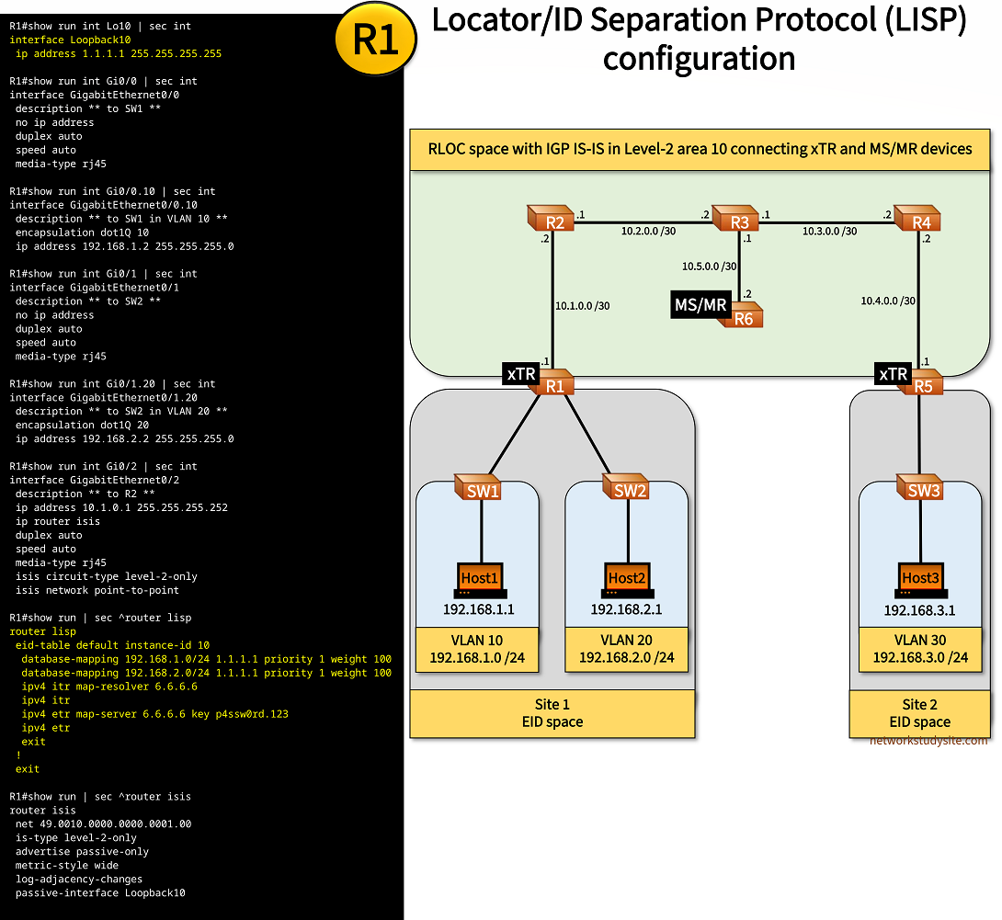Click the VLAN 30 subnet label
Screen dimensions: 1002x920
tap(919, 648)
